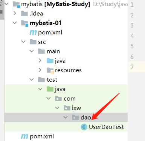Collapse the mybatis-01 module
Viewport: 145px width, 141px height.
(x=15, y=23)
